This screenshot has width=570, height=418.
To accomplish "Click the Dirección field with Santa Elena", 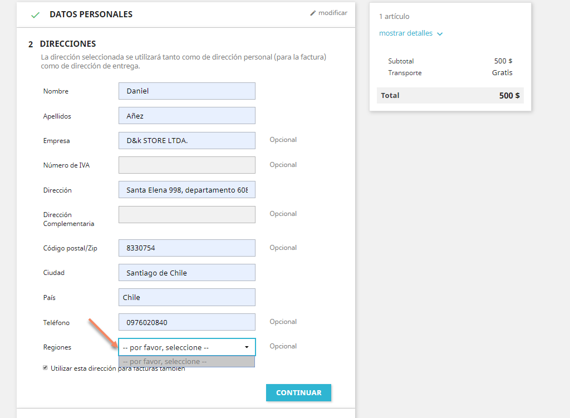I will [x=186, y=190].
